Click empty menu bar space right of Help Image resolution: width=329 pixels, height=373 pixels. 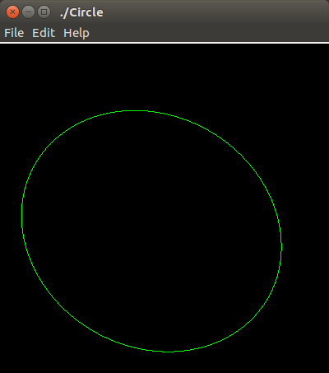pos(208,33)
